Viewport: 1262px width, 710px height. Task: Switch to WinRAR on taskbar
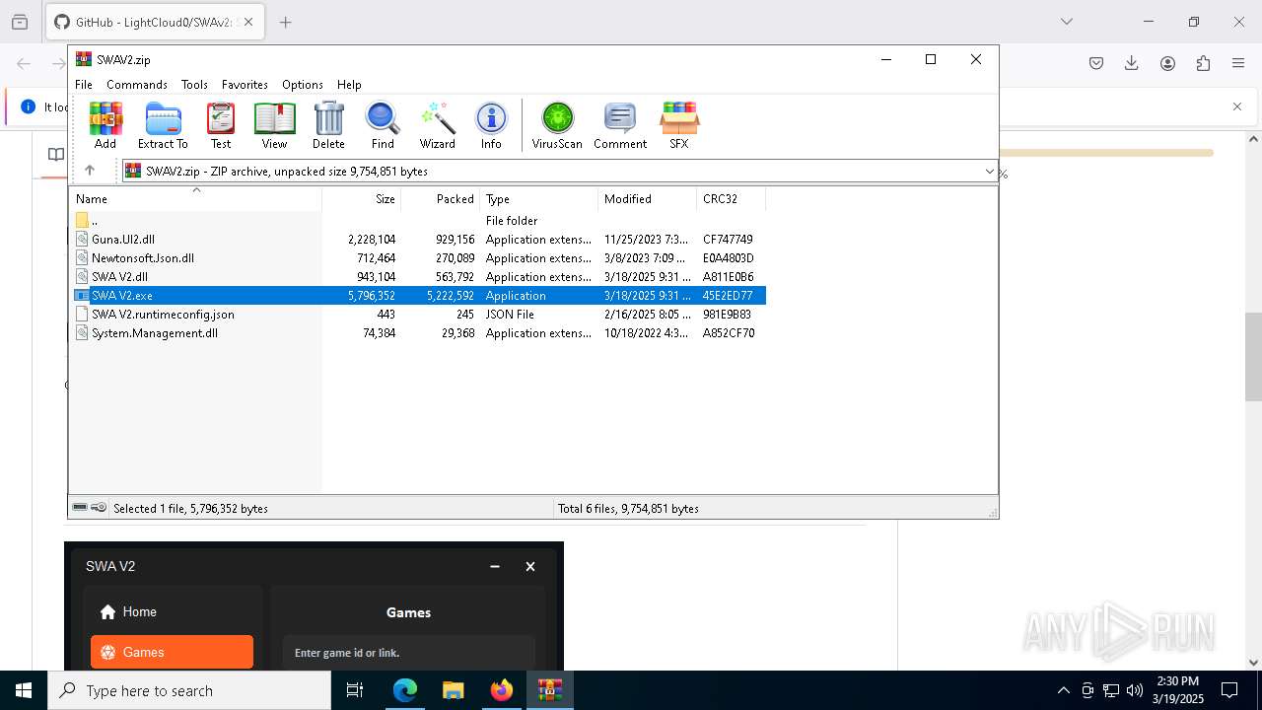point(549,690)
